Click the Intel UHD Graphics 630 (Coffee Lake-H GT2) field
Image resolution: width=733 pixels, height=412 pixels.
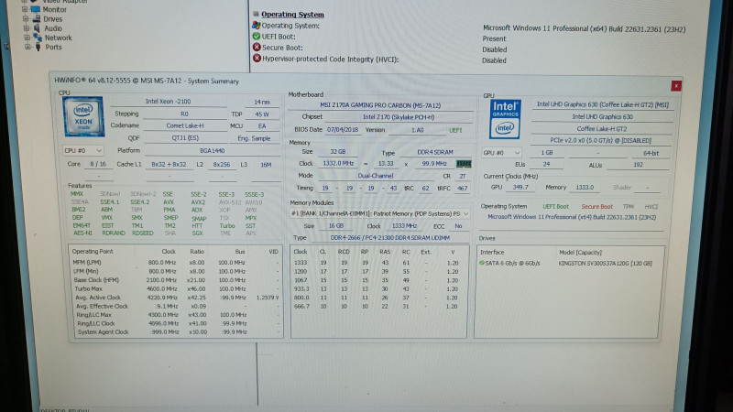click(603, 104)
